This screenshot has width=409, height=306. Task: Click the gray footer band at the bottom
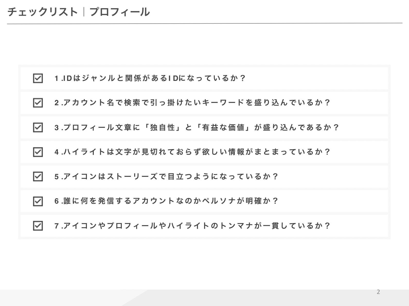pos(204,298)
